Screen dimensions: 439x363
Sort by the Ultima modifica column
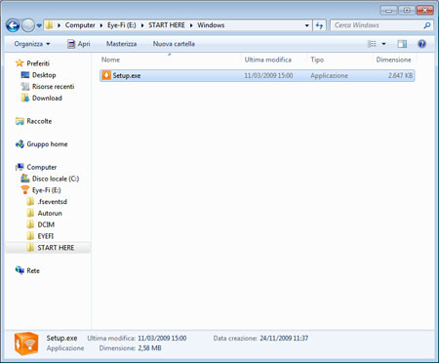pyautogui.click(x=268, y=60)
